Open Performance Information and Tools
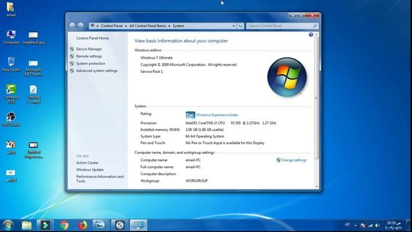412x232 pixels. click(100, 179)
